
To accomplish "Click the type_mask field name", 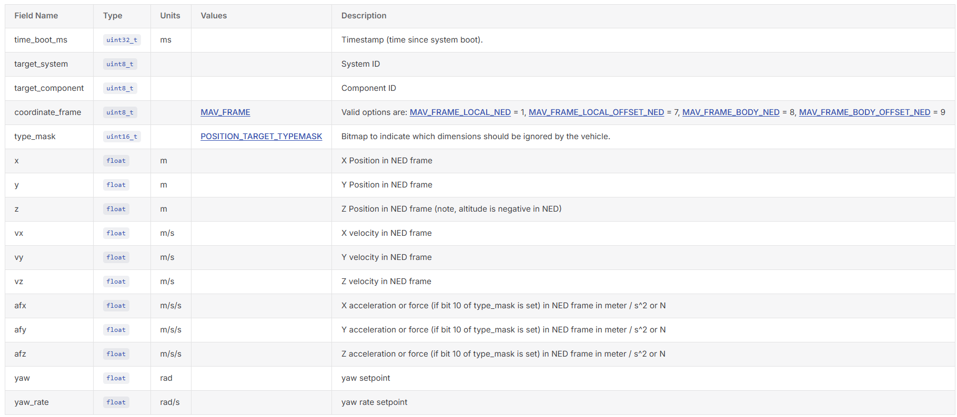I will (x=35, y=137).
